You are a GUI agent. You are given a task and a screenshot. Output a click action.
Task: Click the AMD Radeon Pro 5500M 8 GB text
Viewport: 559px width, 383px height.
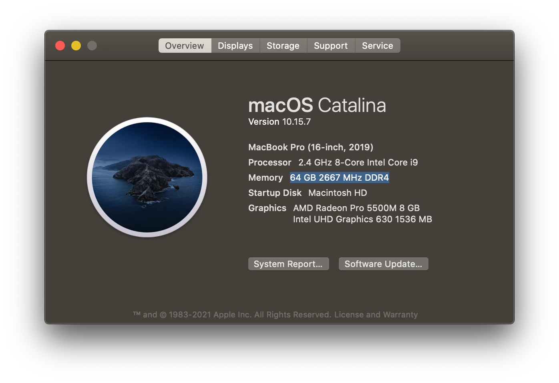click(x=356, y=208)
